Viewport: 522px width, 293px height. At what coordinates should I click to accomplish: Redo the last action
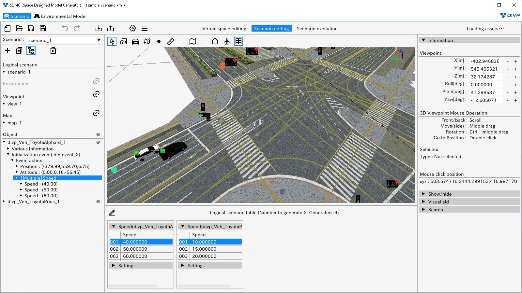click(x=77, y=28)
